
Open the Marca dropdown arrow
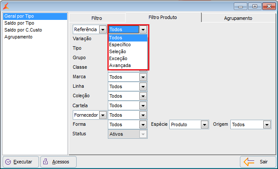(143, 77)
